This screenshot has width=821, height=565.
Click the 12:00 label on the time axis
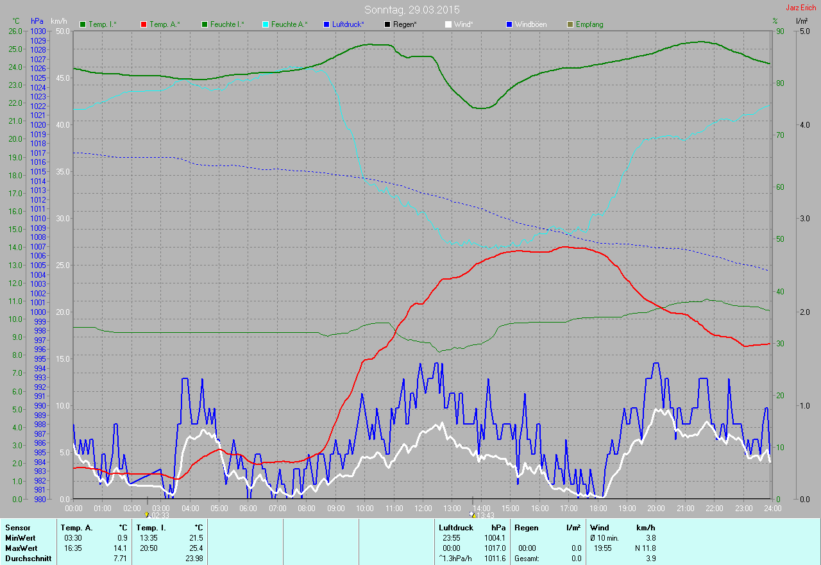pyautogui.click(x=423, y=509)
